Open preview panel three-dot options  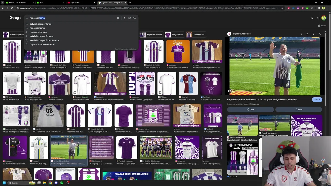313,34
